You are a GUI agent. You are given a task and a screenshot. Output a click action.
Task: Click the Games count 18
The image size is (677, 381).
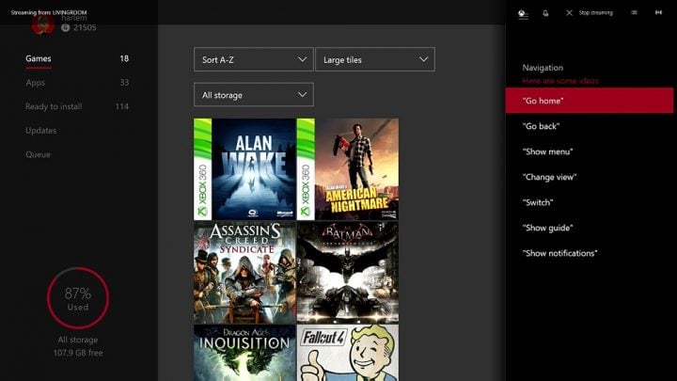124,58
